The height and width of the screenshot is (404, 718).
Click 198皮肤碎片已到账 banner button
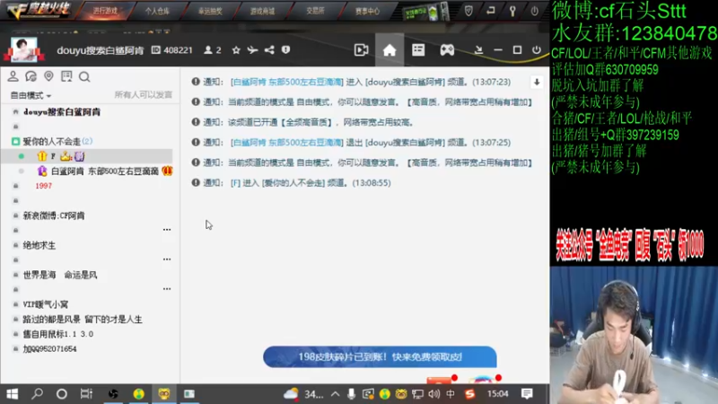(x=380, y=356)
